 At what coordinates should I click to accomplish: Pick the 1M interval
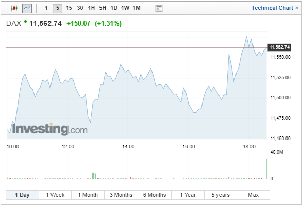point(137,8)
